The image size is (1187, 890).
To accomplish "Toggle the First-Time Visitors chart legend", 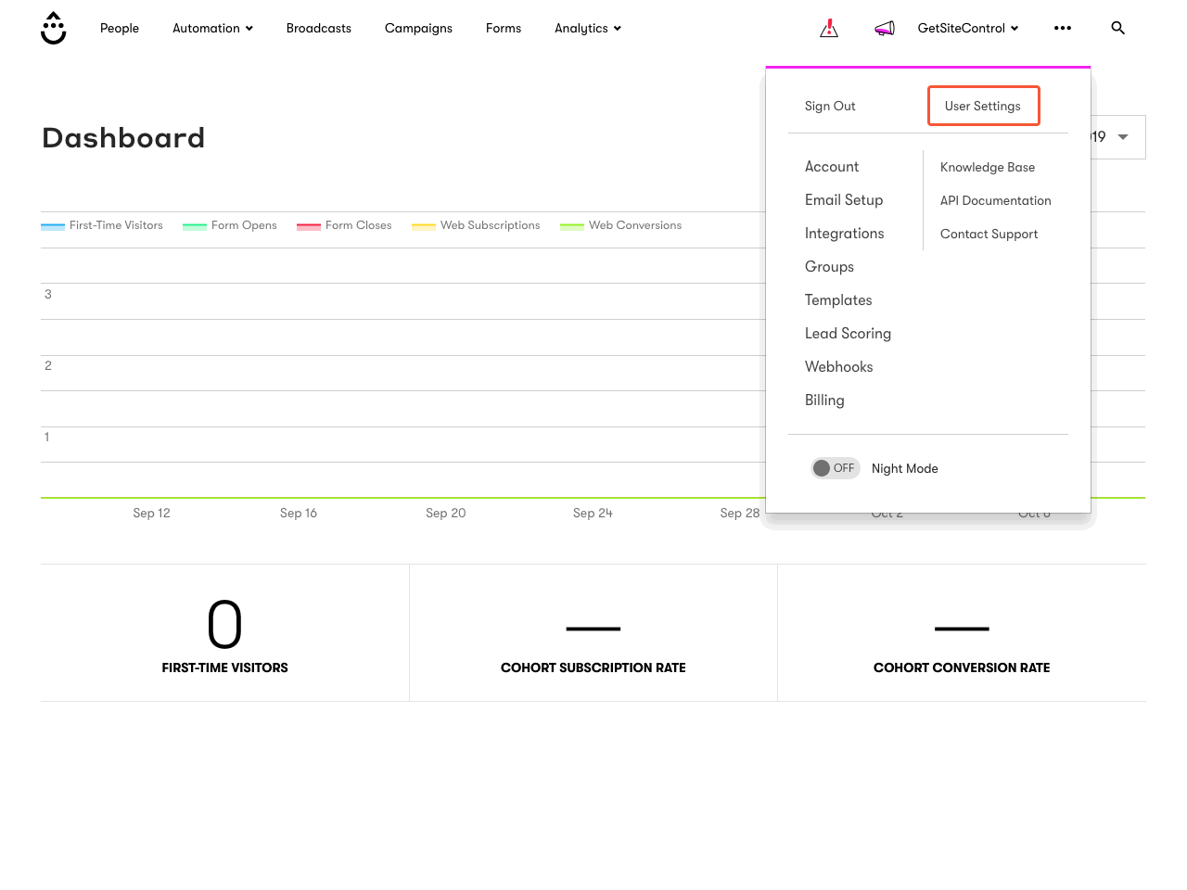I will pyautogui.click(x=102, y=225).
